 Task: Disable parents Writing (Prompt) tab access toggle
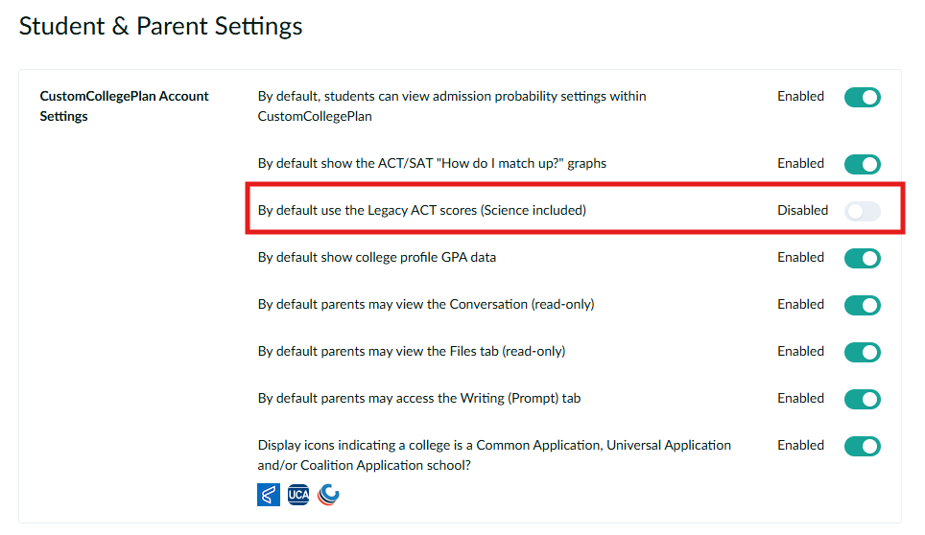point(862,399)
